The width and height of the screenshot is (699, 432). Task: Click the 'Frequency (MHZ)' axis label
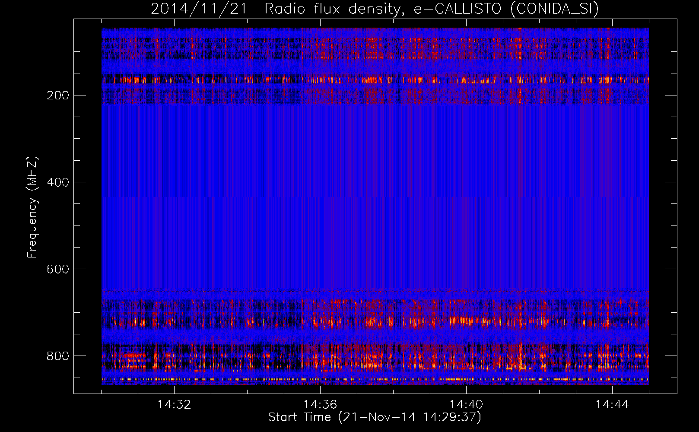32,207
